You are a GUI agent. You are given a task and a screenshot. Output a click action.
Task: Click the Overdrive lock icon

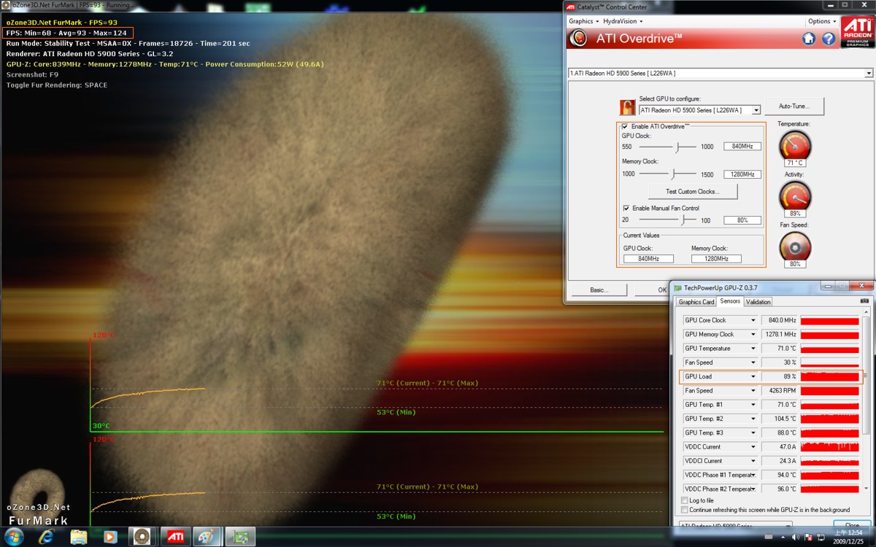coord(627,107)
